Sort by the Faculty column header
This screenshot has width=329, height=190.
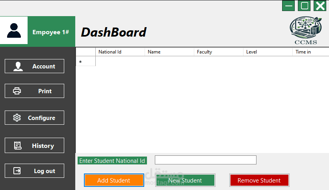(219, 52)
